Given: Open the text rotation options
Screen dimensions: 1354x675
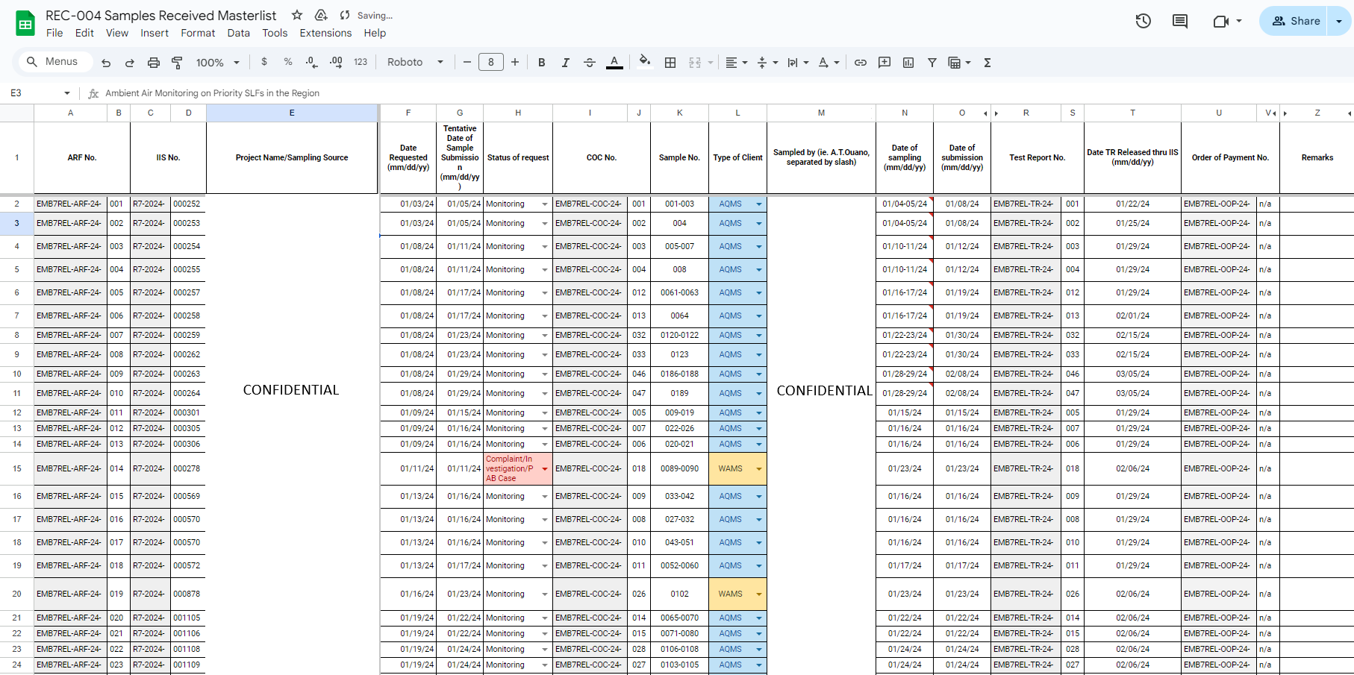Looking at the screenshot, I should tap(829, 63).
